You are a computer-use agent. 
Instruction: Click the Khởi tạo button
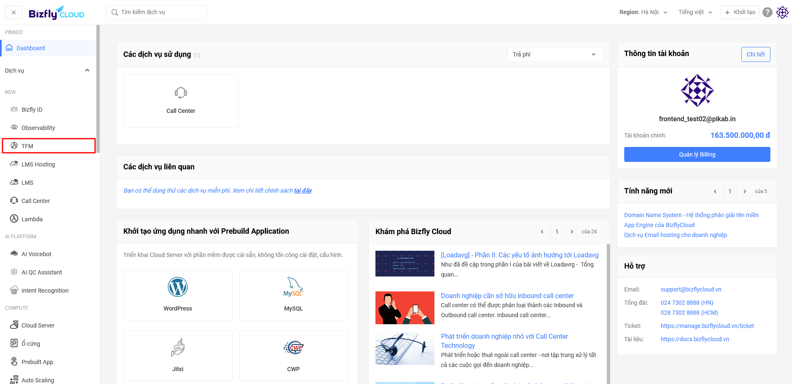click(x=740, y=12)
